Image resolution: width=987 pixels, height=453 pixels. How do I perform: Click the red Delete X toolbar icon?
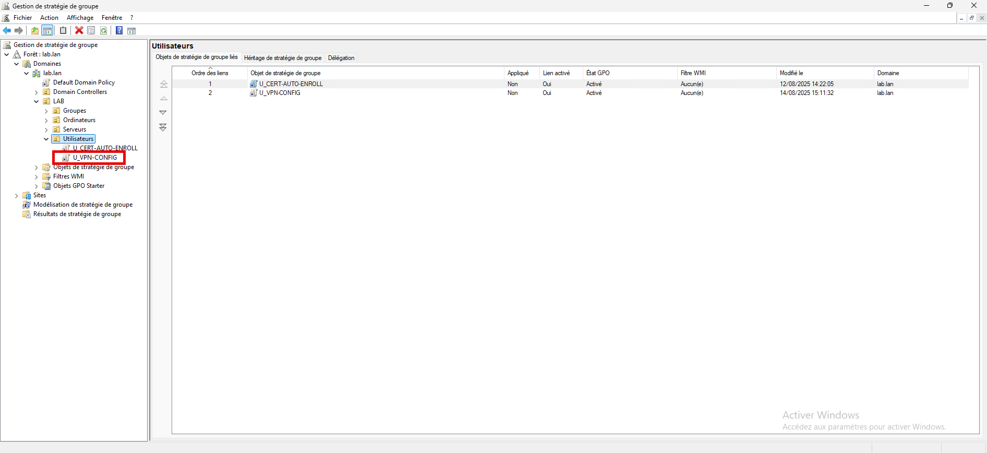pos(79,31)
